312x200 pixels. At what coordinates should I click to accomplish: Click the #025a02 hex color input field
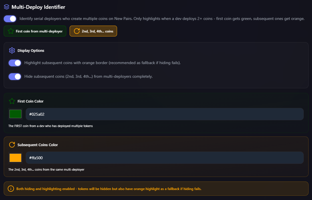164,114
